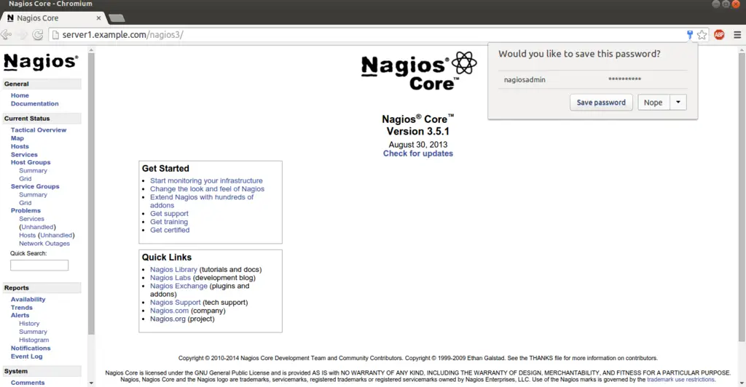Click Check for updates link
The image size is (746, 387).
tap(418, 153)
